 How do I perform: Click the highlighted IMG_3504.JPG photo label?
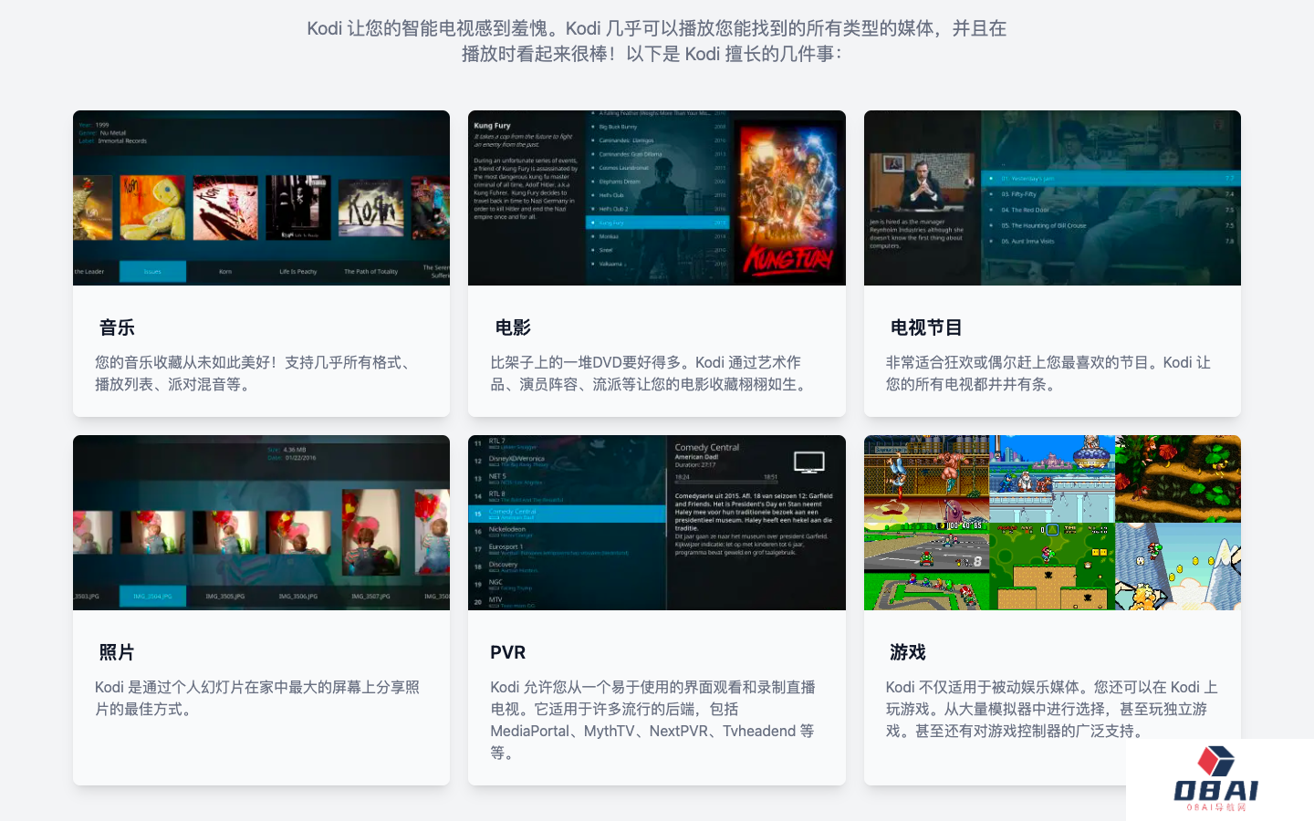click(152, 597)
